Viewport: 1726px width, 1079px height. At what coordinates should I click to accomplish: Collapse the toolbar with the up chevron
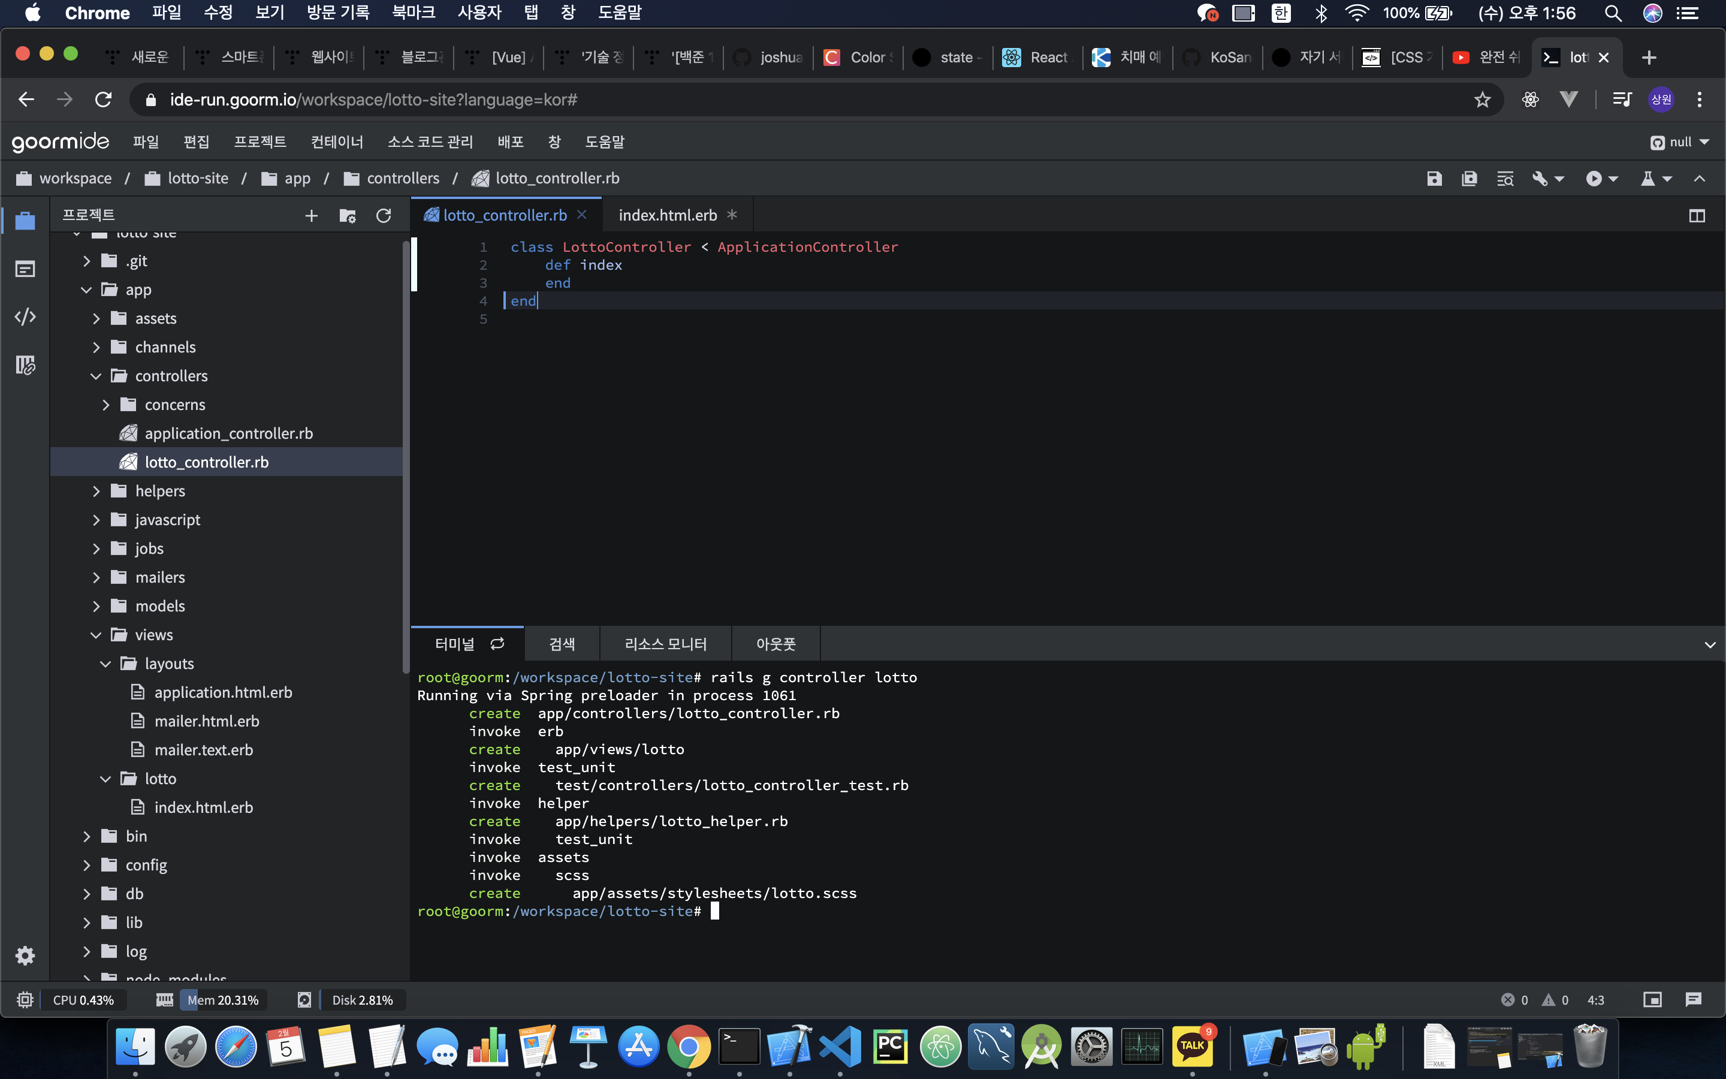[1700, 179]
